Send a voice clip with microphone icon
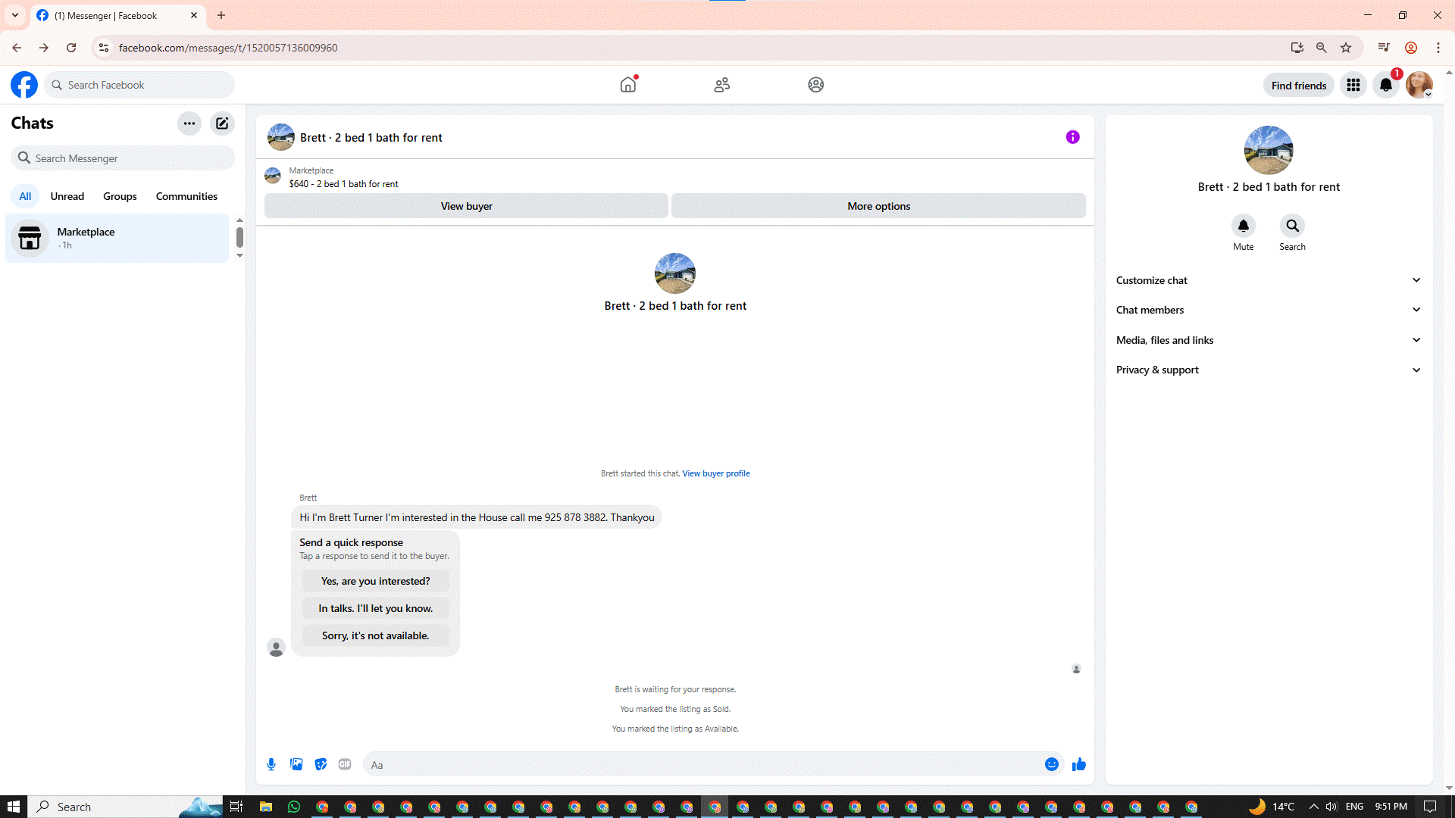The width and height of the screenshot is (1455, 818). coord(271,765)
